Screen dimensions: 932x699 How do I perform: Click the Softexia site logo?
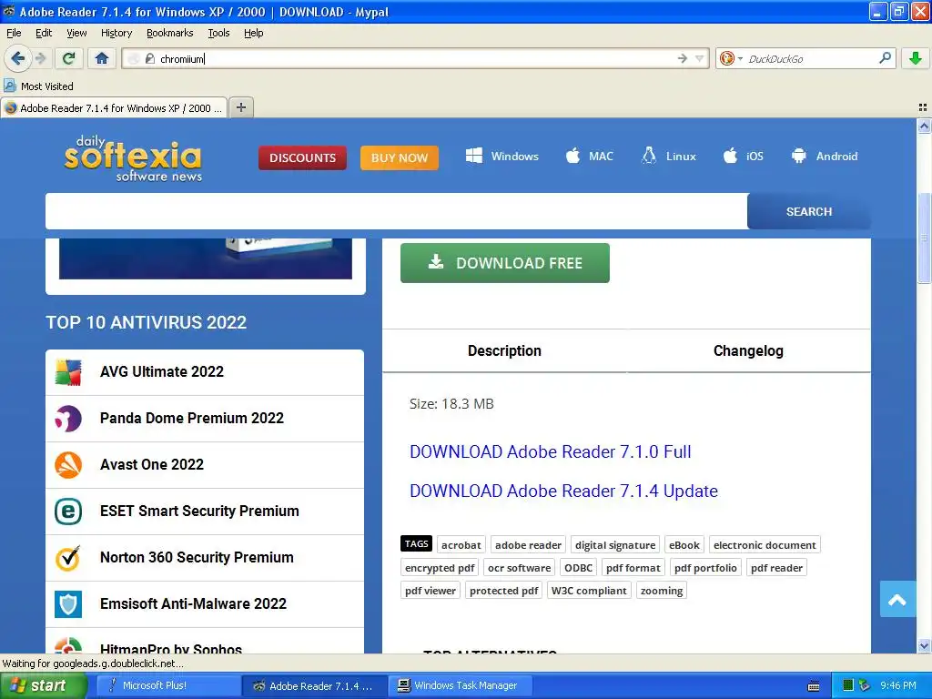(133, 158)
